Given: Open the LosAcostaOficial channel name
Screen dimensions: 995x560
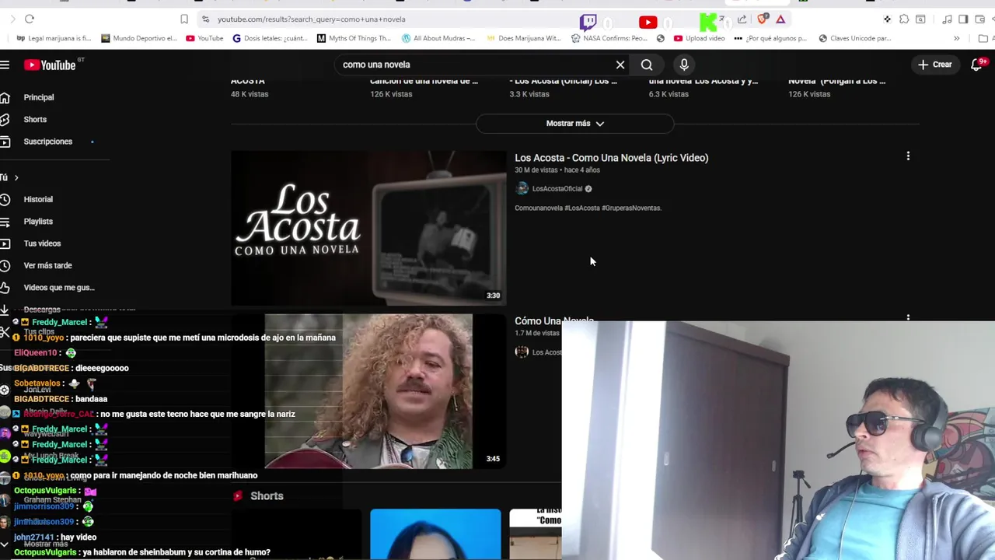Looking at the screenshot, I should (x=557, y=188).
